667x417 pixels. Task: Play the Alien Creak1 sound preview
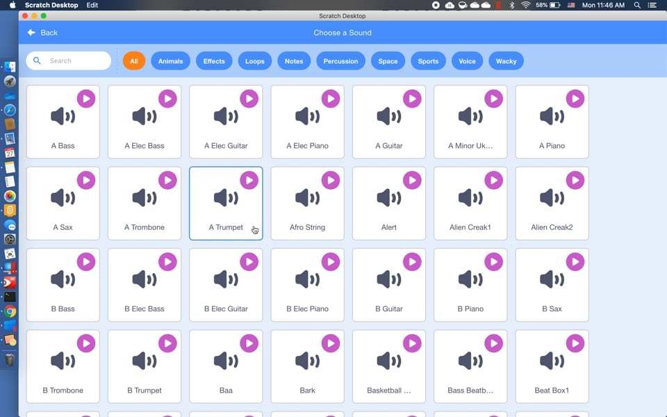tap(493, 179)
